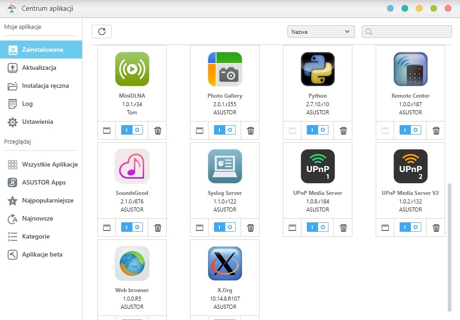The width and height of the screenshot is (460, 320).
Task: Click the green window control dot
Action: point(433,9)
